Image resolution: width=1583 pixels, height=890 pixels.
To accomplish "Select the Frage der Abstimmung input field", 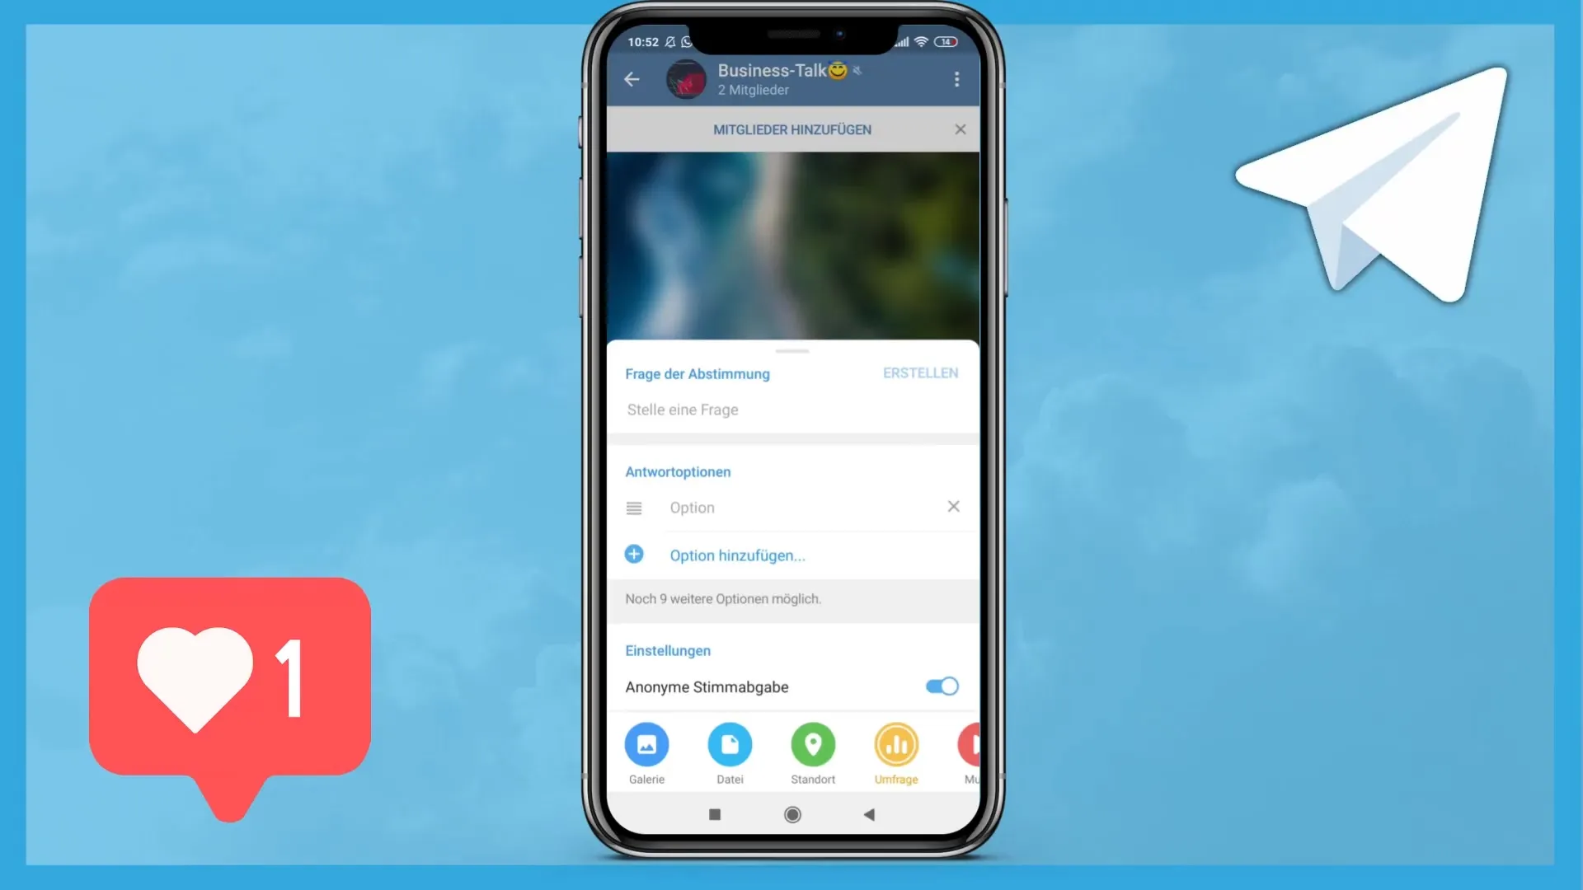I will pyautogui.click(x=791, y=410).
